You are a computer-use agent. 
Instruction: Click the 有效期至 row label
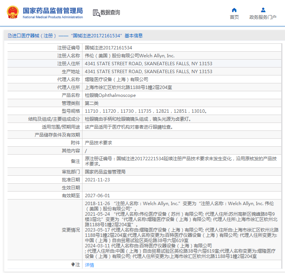[71, 196]
